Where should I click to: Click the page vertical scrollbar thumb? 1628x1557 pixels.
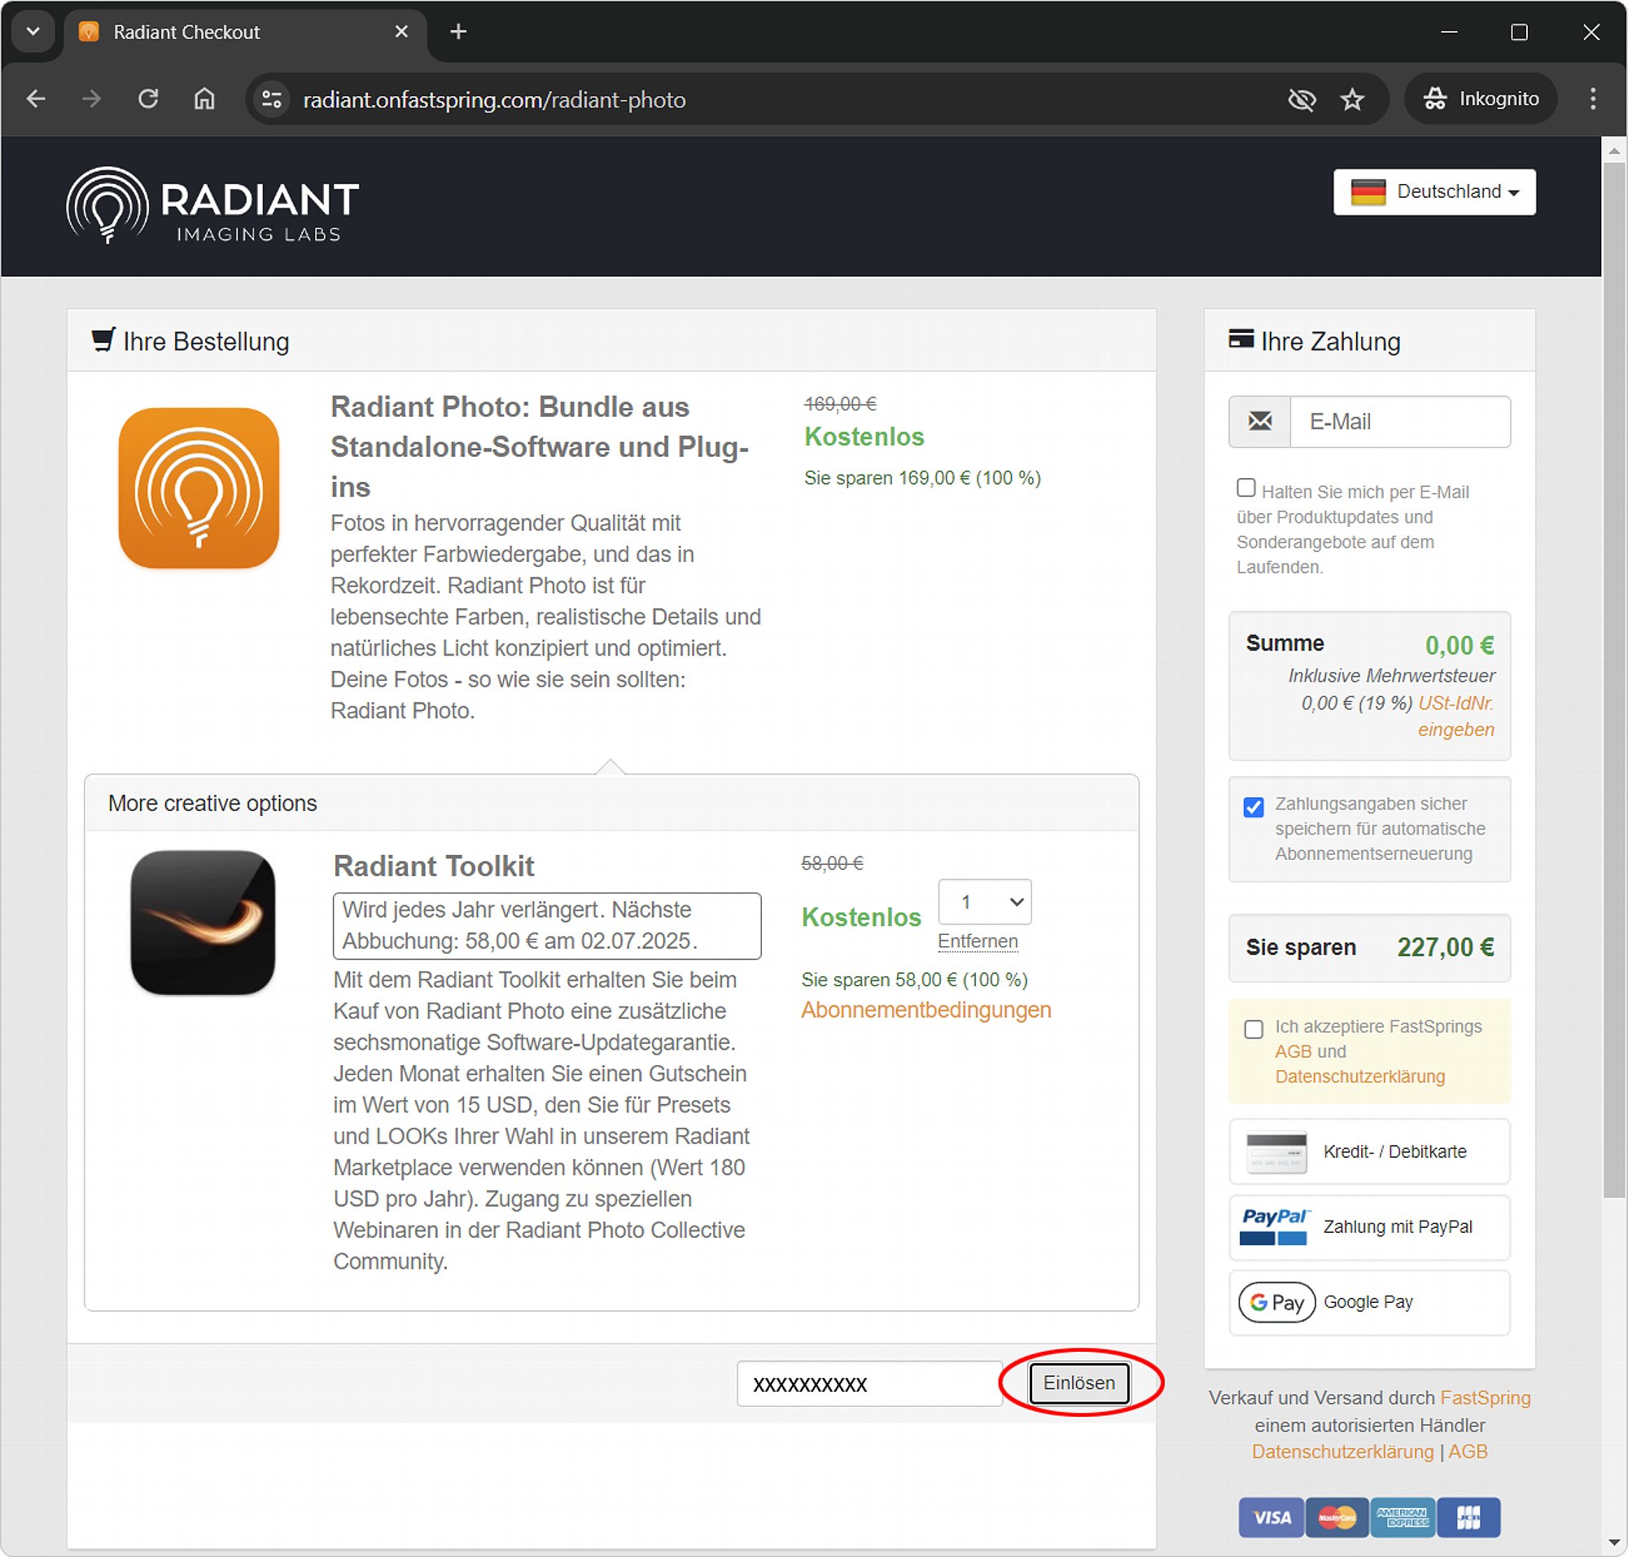(1614, 681)
